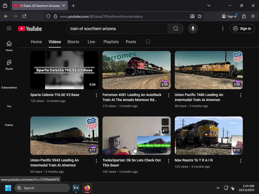Open Firefox View recent browsing icon
The image size is (259, 194).
[5, 6]
